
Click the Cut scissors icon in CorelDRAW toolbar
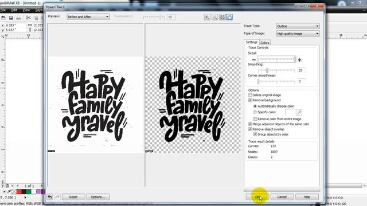[28, 18]
